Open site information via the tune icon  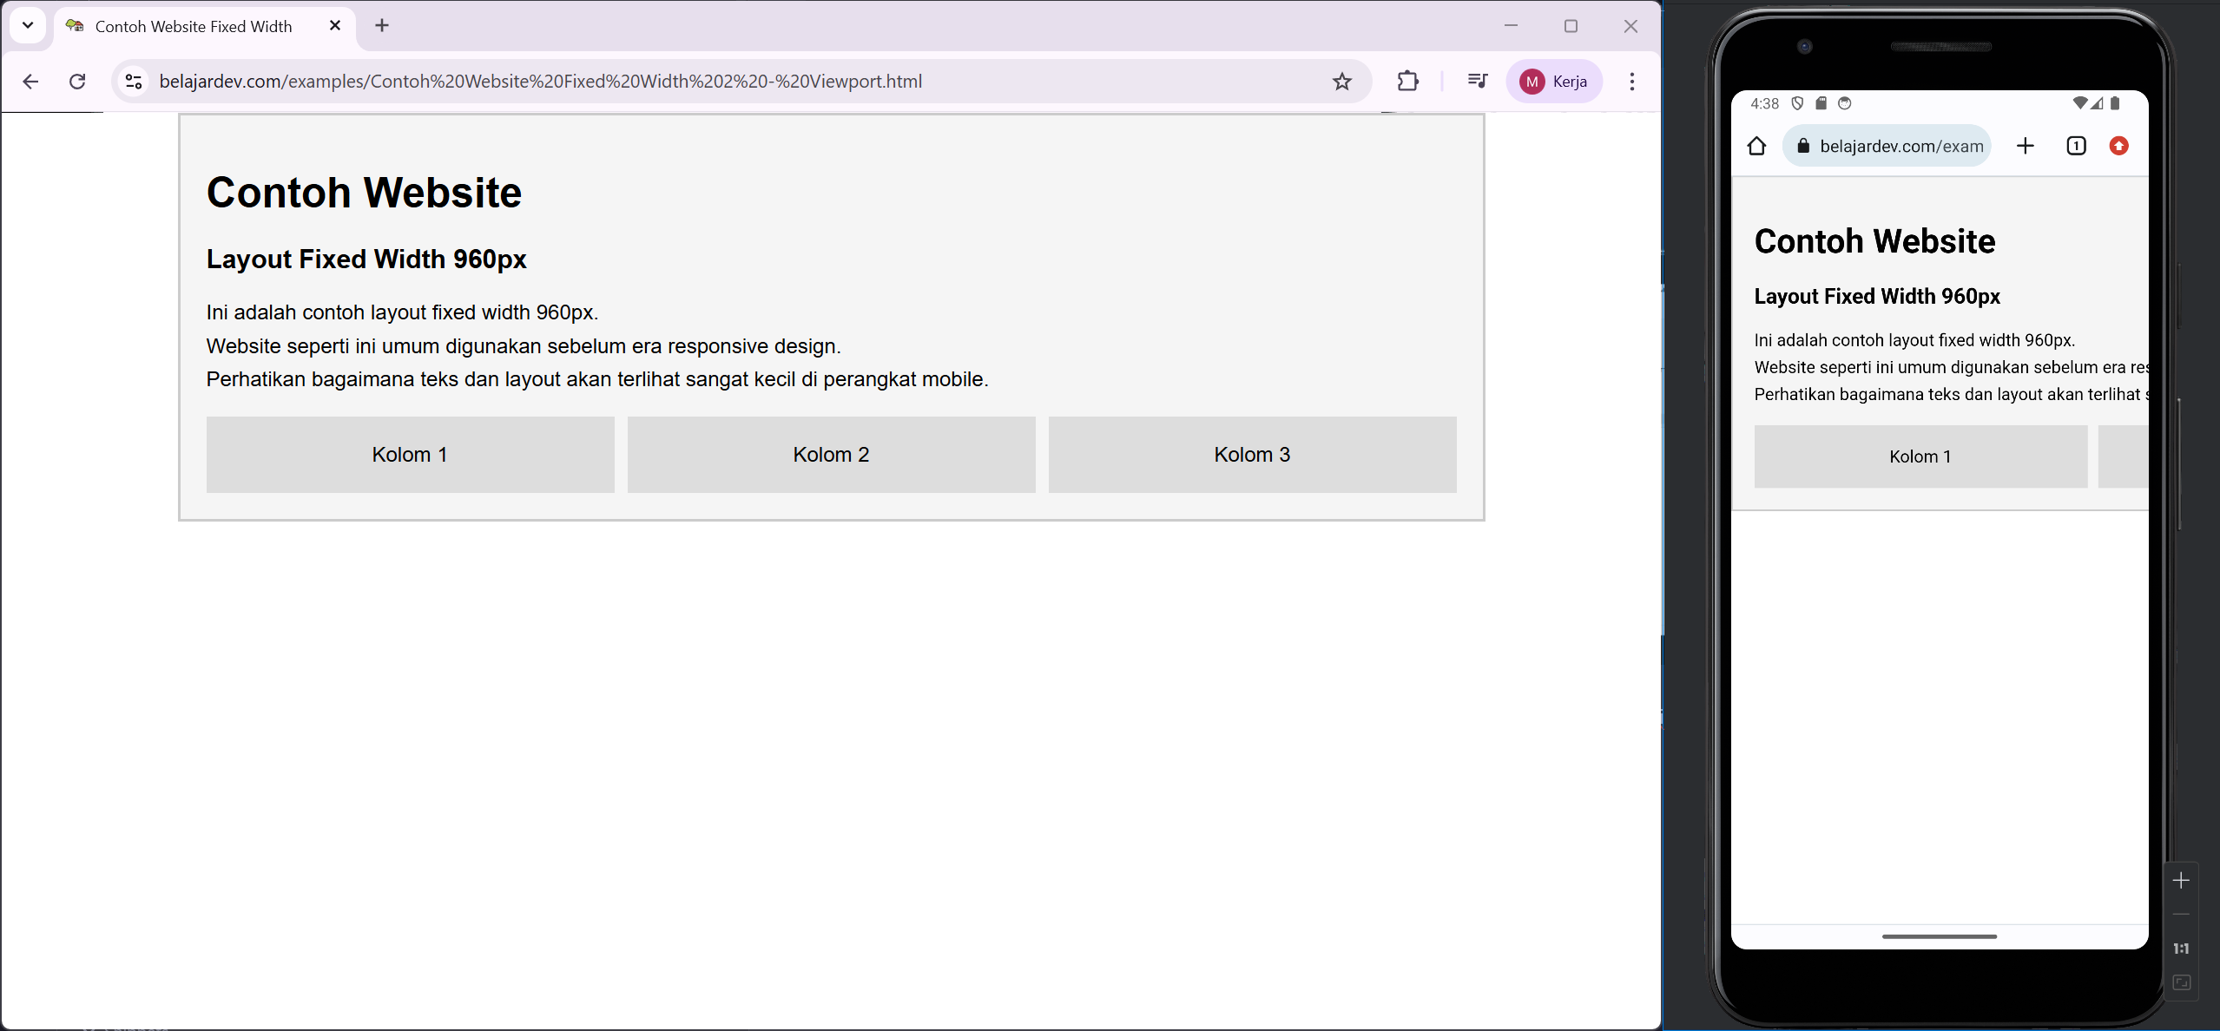[134, 81]
